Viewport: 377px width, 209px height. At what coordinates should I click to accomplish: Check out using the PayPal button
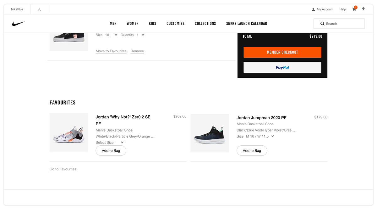[x=282, y=67]
